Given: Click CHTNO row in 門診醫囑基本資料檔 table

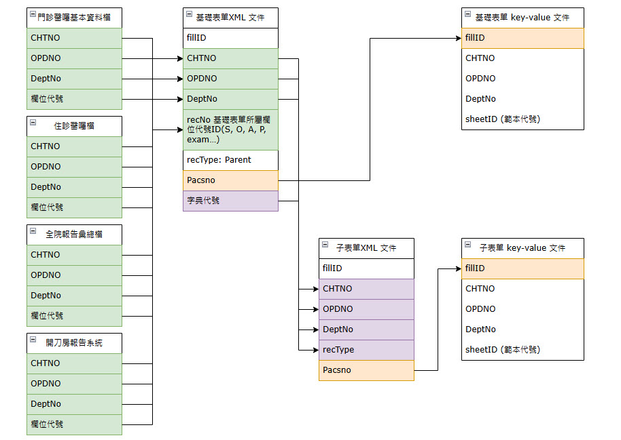Looking at the screenshot, I should 74,38.
